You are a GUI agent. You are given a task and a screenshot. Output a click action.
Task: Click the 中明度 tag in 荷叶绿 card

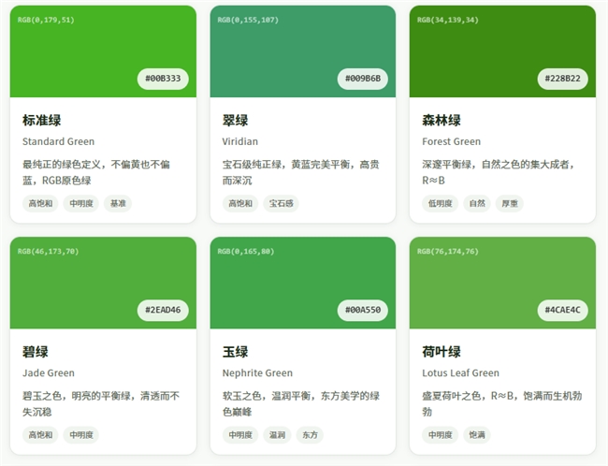(x=441, y=435)
